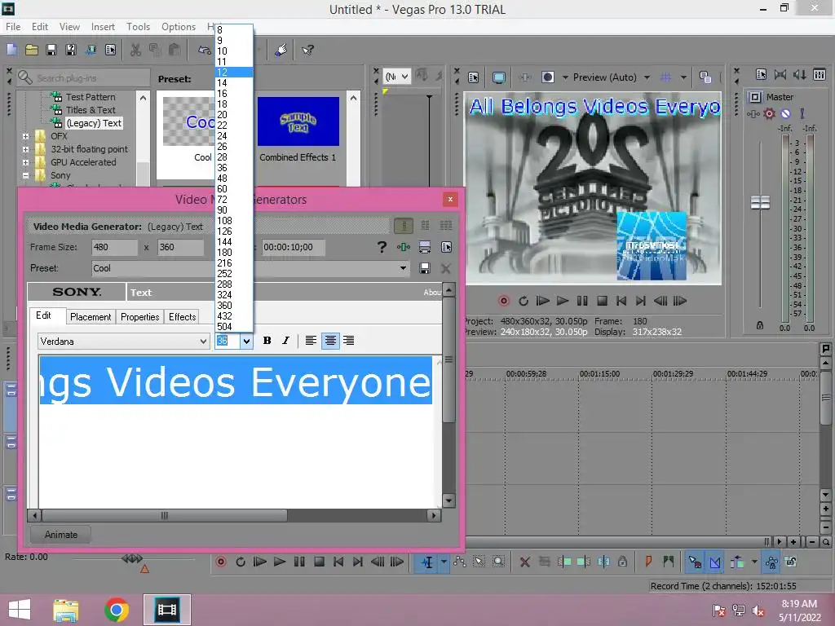The image size is (835, 626).
Task: Click the text editor horizontal scrollbar
Action: (164, 515)
